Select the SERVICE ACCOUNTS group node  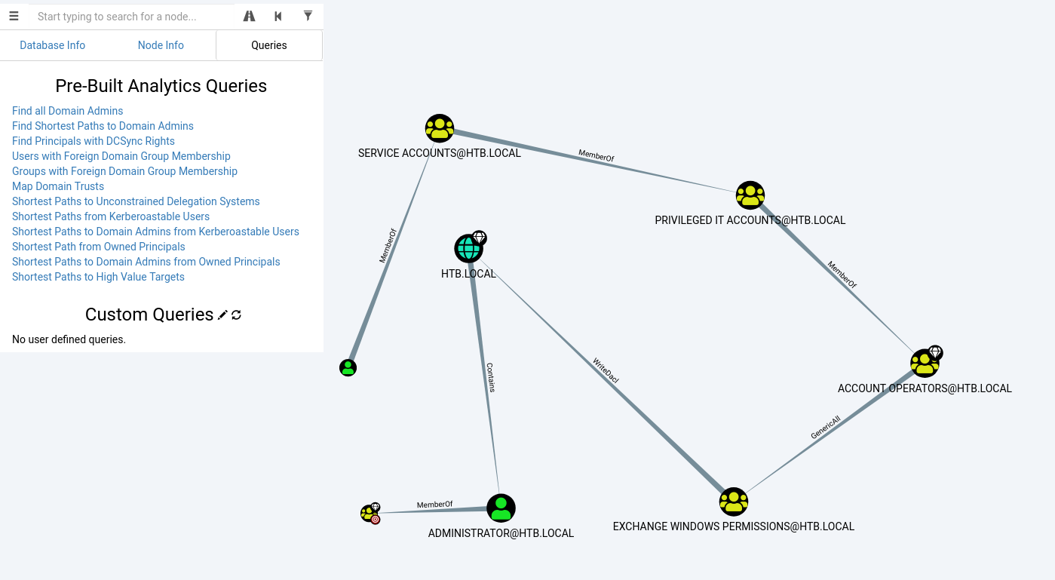coord(439,128)
